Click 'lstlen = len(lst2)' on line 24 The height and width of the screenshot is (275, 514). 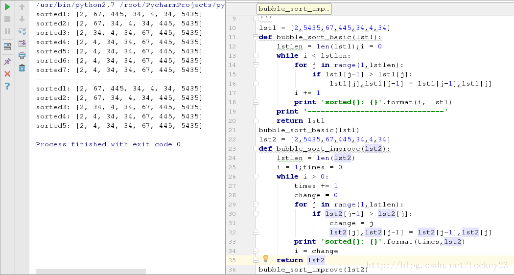(x=316, y=158)
